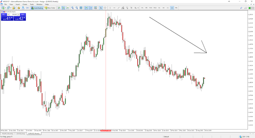
Task: Switch chart to line chart view
Action: tap(68, 8)
